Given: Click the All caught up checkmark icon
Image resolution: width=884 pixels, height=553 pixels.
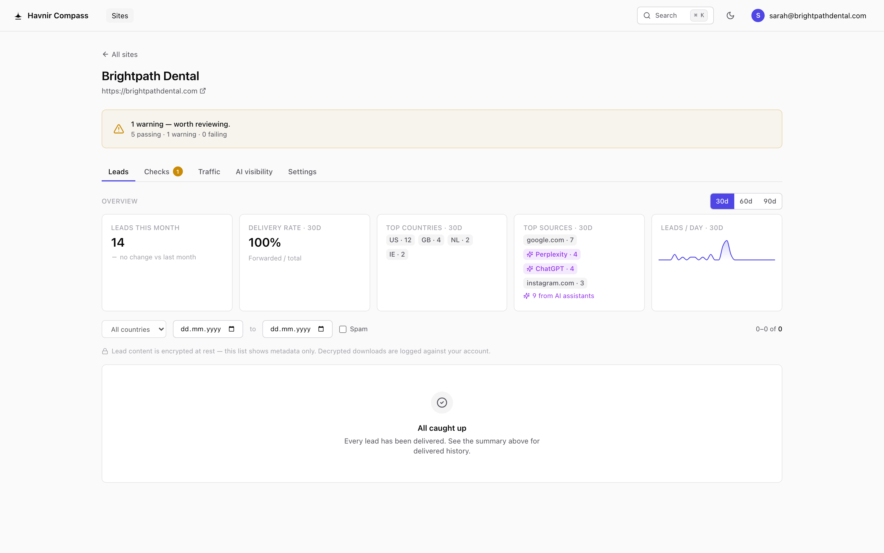Looking at the screenshot, I should 442,402.
